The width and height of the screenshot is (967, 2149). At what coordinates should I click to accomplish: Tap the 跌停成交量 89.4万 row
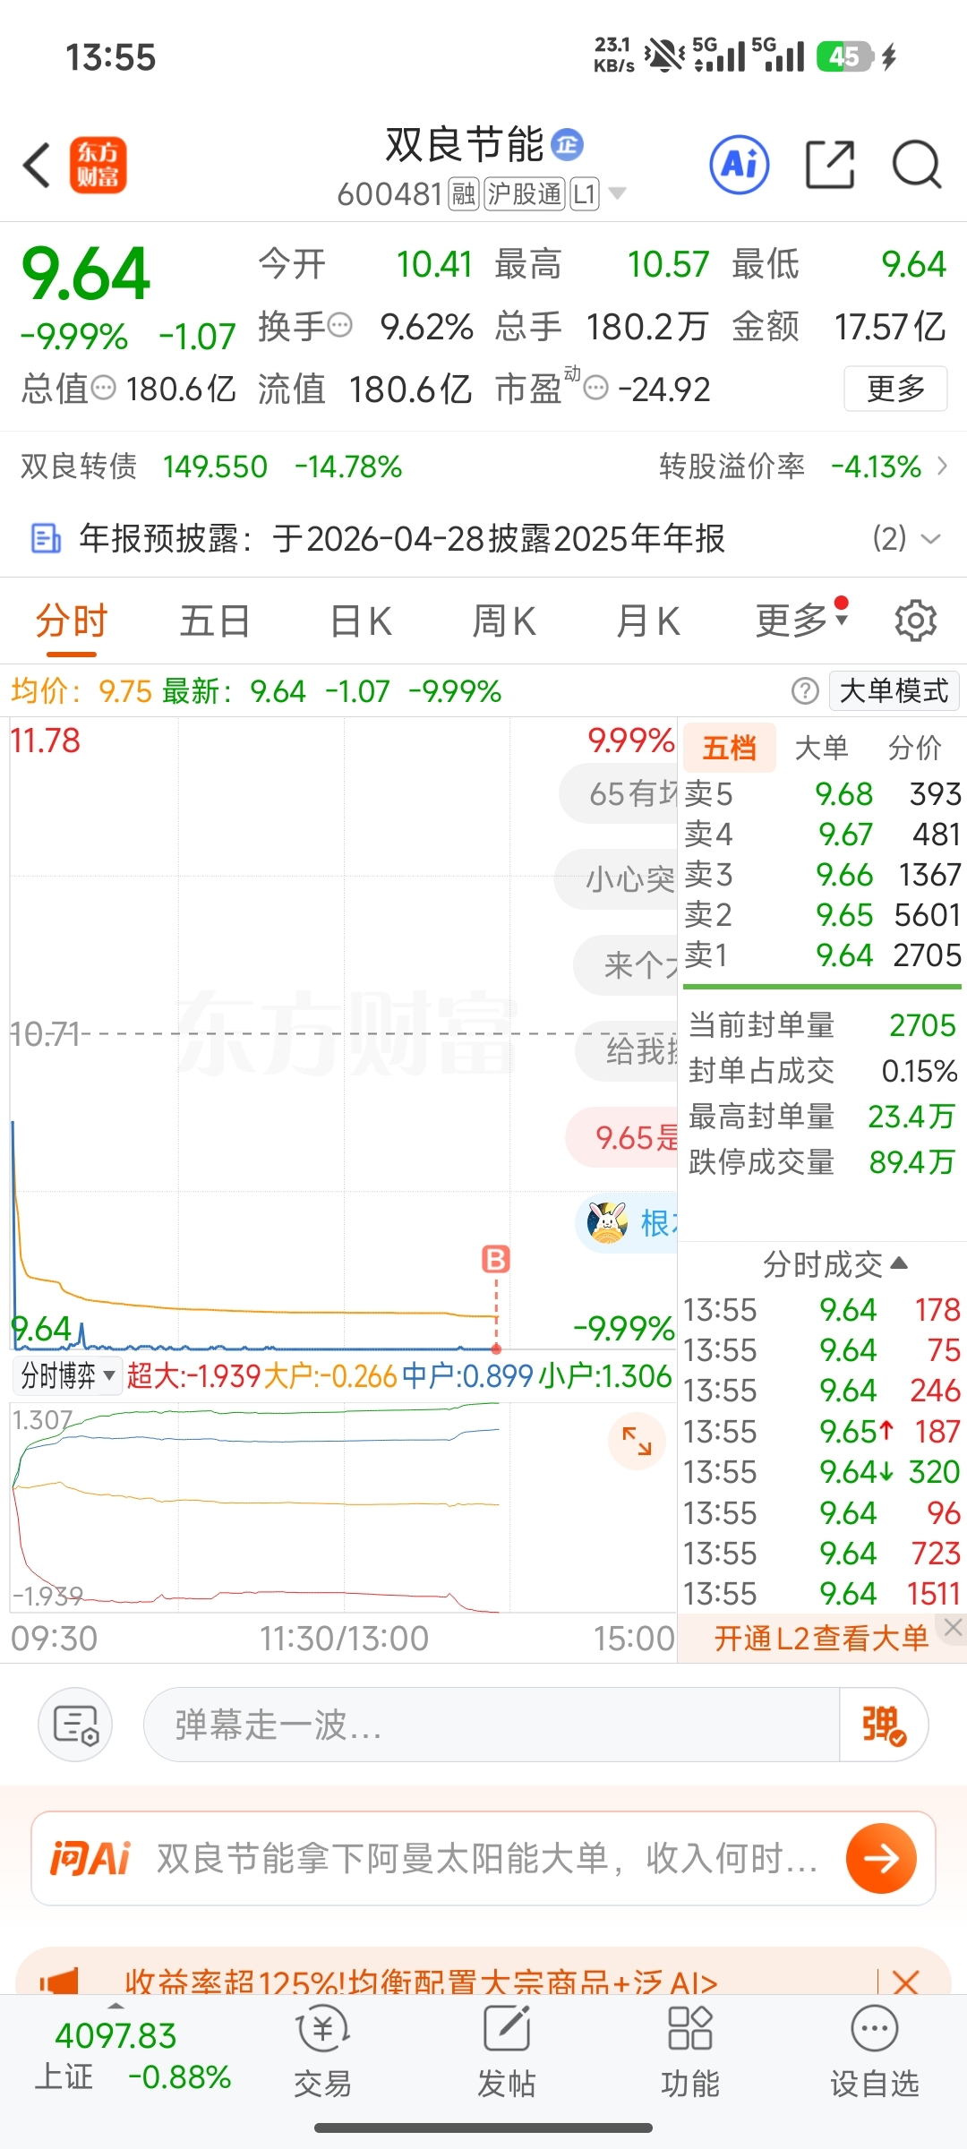[x=822, y=1162]
